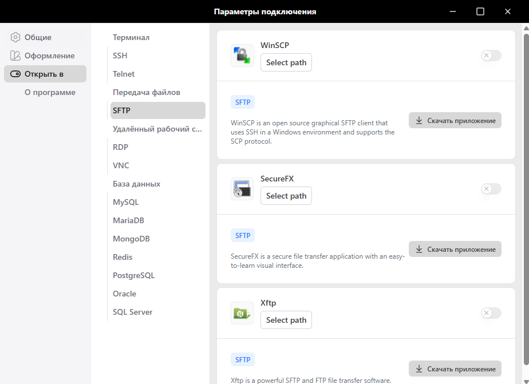This screenshot has width=529, height=384.
Task: Click the SecureFX title text
Action: click(x=277, y=179)
